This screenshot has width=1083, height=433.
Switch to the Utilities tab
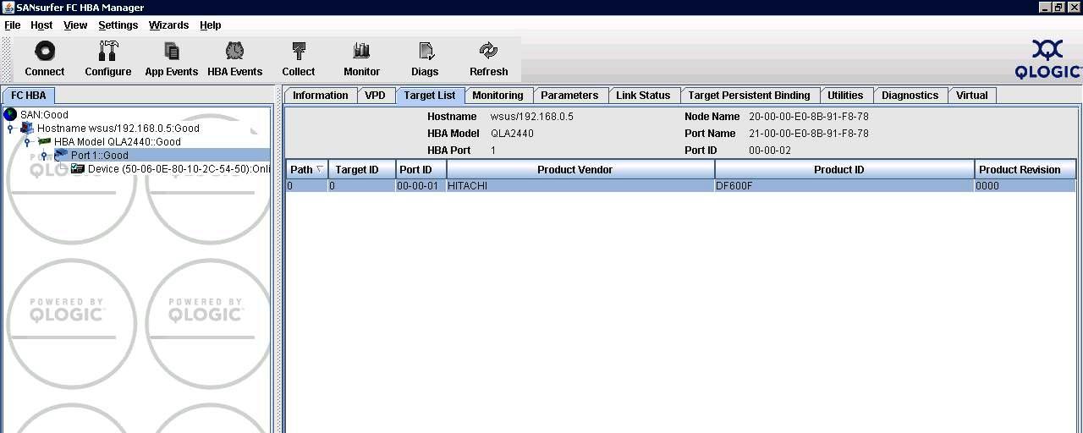[x=845, y=95]
